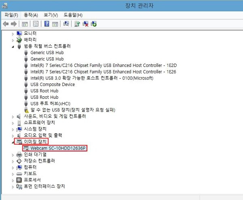Open the 동작(A) menu
243x200 pixels.
(x=31, y=15)
